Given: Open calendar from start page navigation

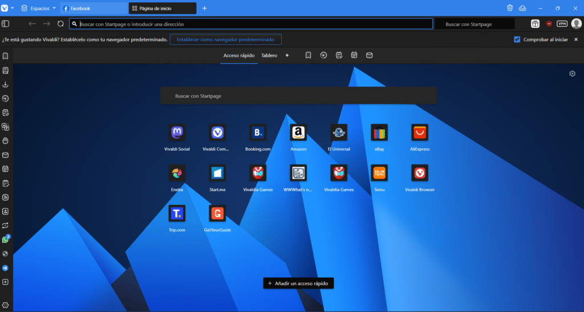Looking at the screenshot, I should pos(354,55).
